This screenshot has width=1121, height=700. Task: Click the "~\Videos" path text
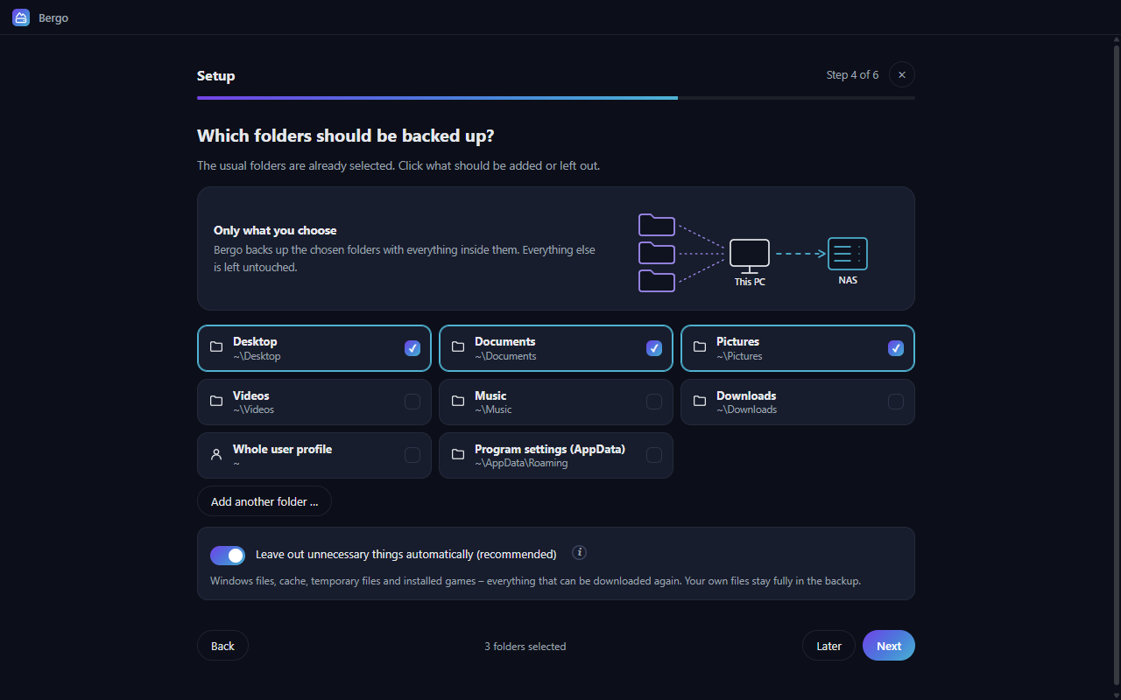click(253, 409)
